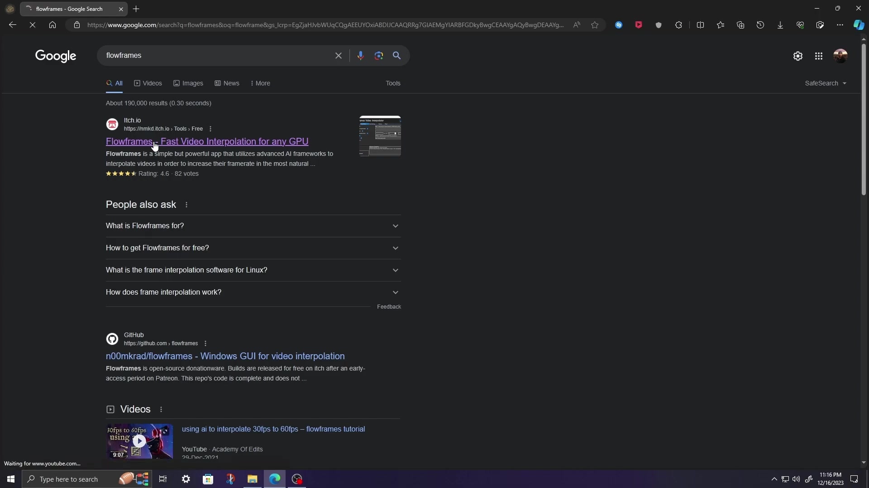869x488 pixels.
Task: Open the SafeSearch dropdown
Action: 826,83
